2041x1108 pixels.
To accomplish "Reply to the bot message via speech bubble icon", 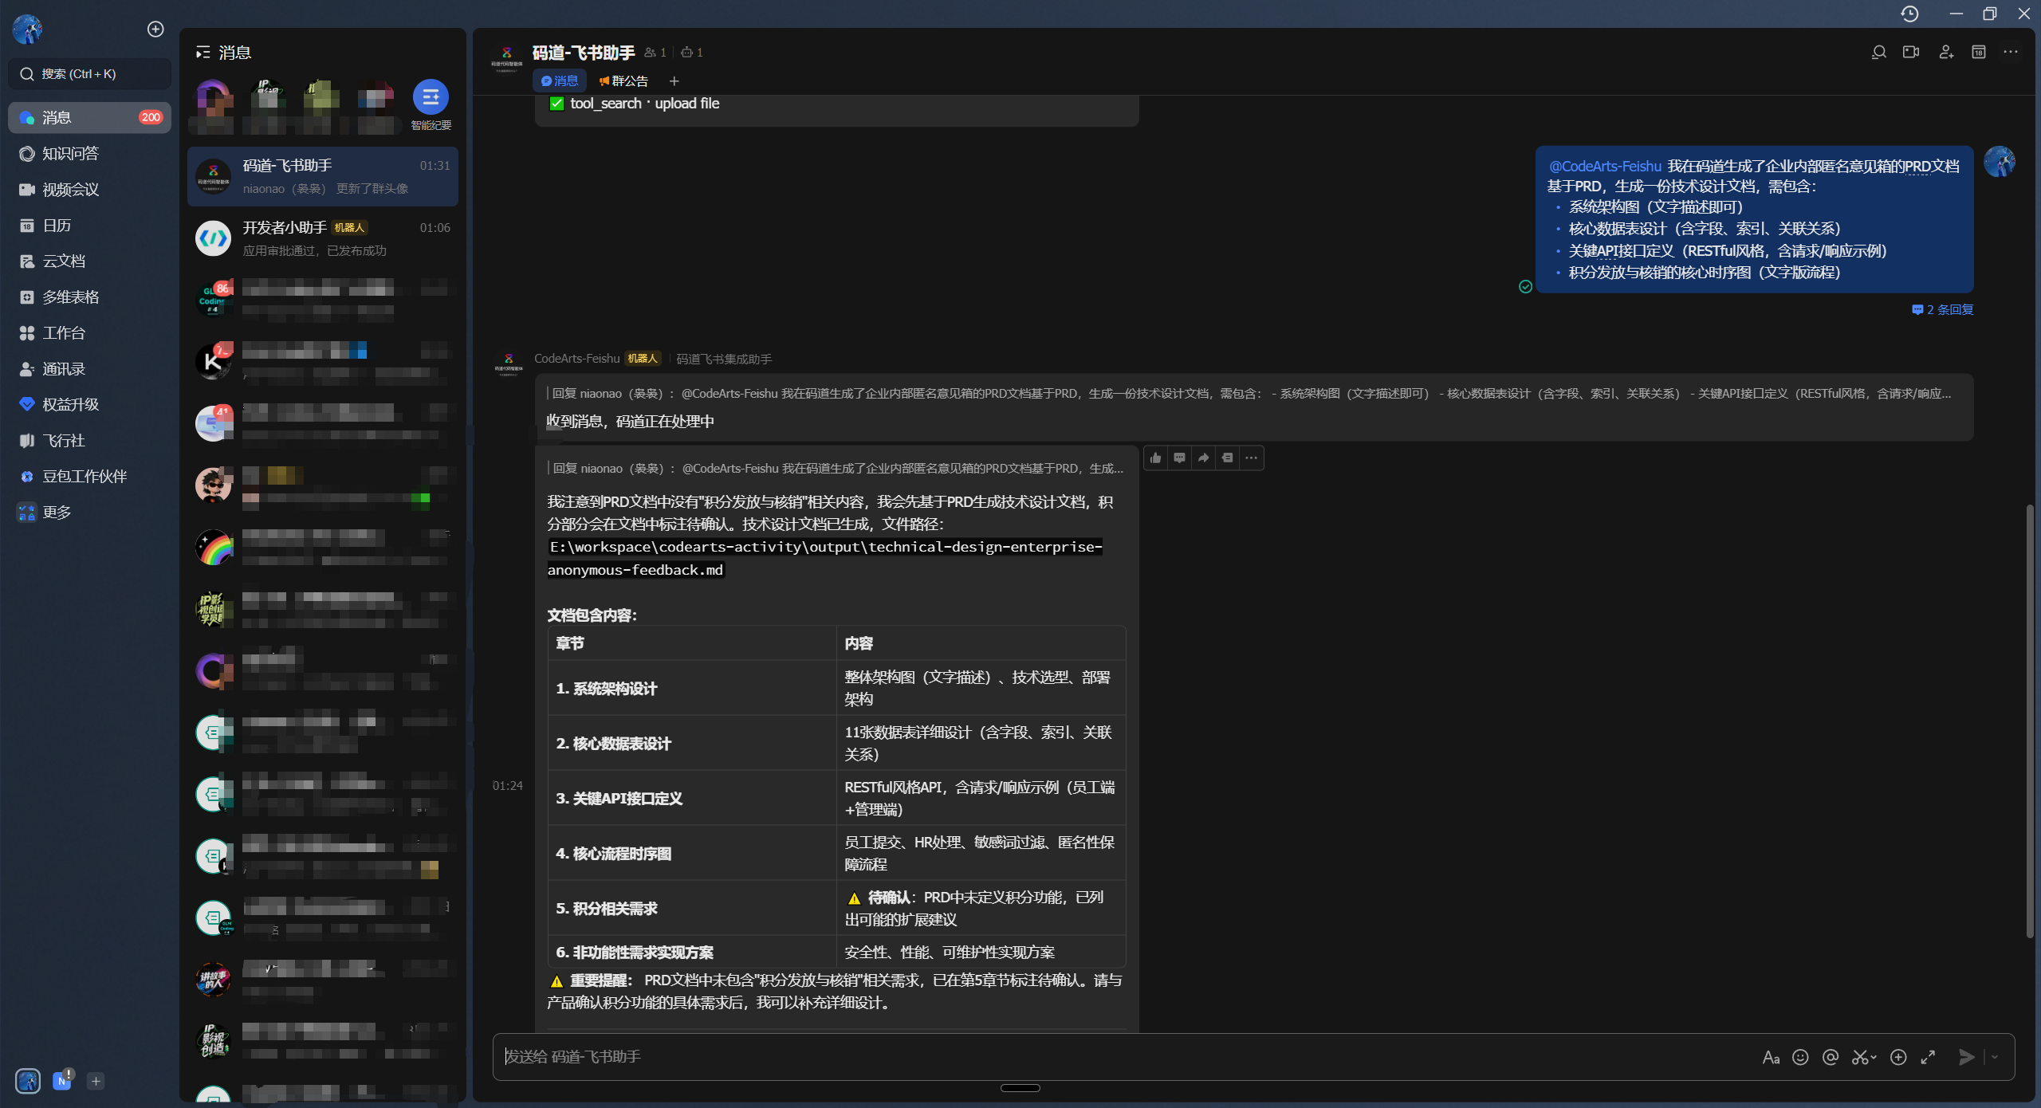I will tap(1180, 458).
